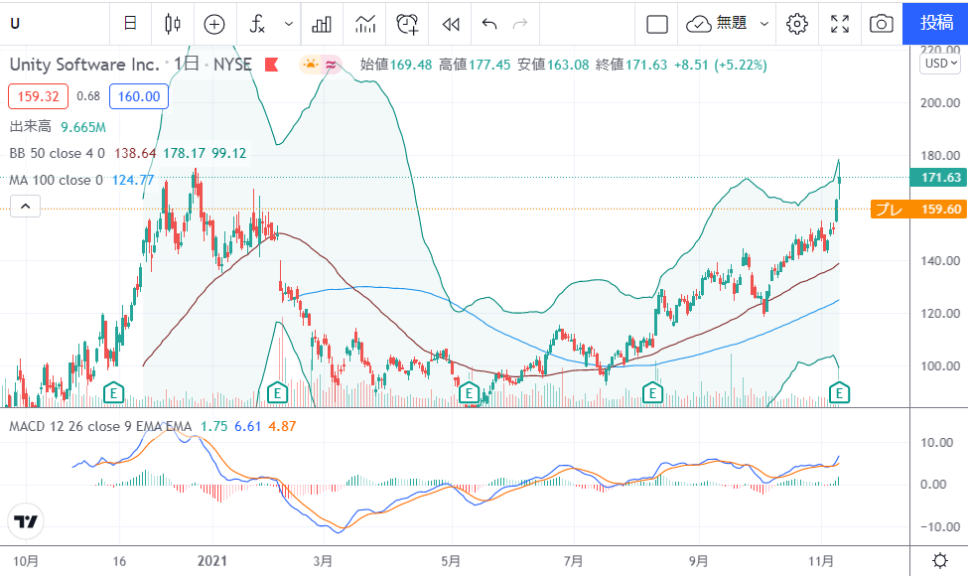
Task: Start bar replay with rewind icon
Action: pyautogui.click(x=452, y=24)
